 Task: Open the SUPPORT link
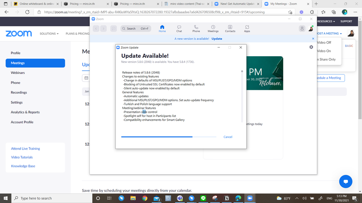pyautogui.click(x=346, y=21)
